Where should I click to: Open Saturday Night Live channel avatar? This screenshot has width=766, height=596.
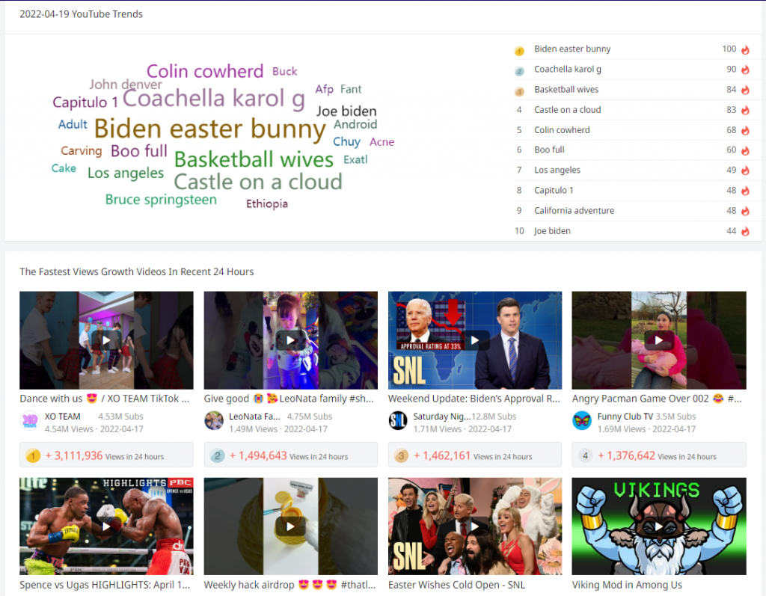(398, 420)
